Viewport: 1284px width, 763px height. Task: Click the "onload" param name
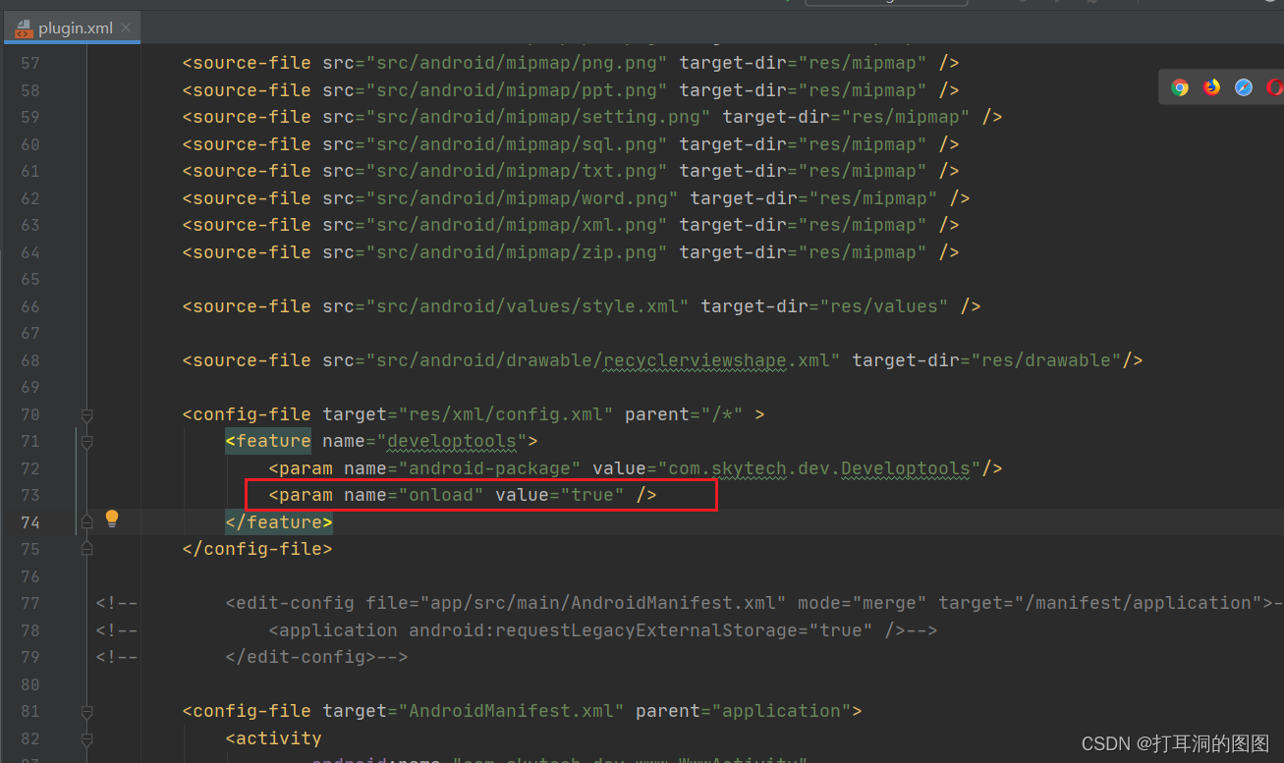[x=440, y=495]
